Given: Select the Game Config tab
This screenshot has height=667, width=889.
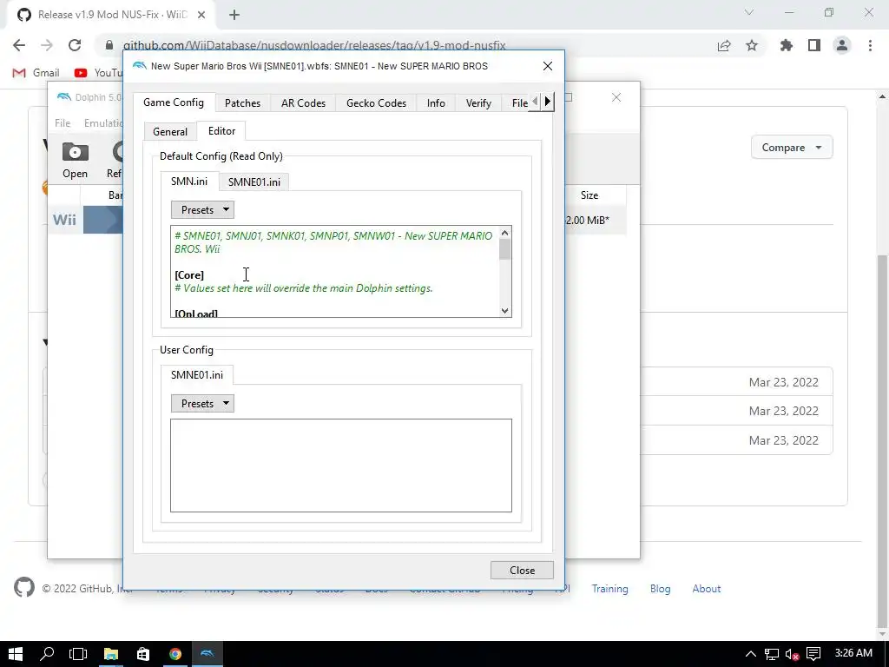Looking at the screenshot, I should pos(174,102).
